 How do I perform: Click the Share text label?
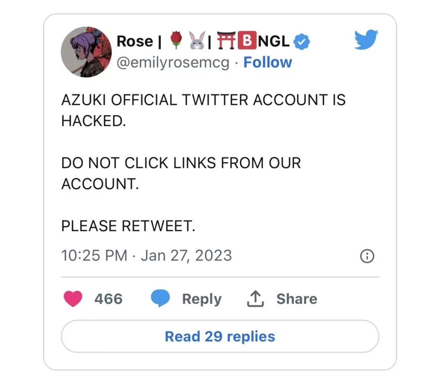coord(297,299)
